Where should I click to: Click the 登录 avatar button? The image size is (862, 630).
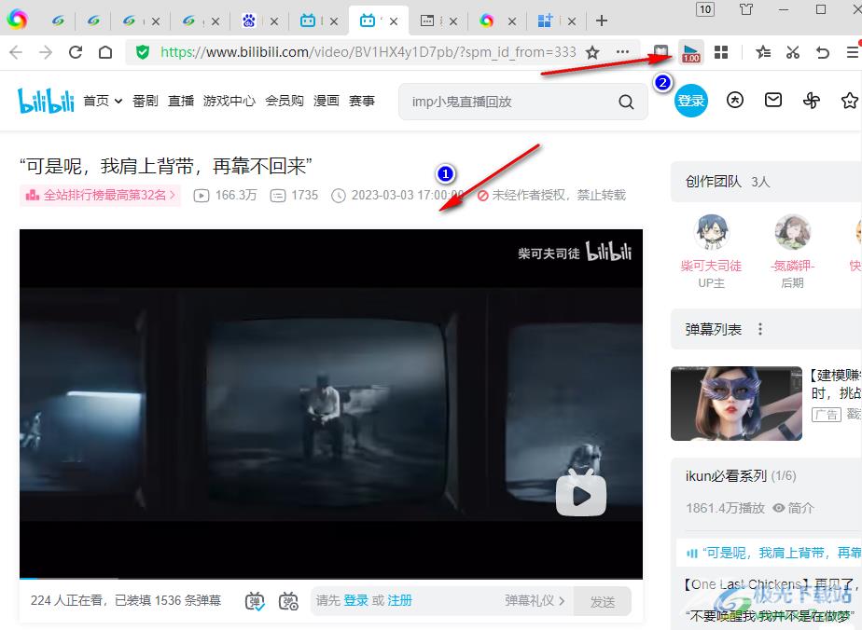point(691,101)
